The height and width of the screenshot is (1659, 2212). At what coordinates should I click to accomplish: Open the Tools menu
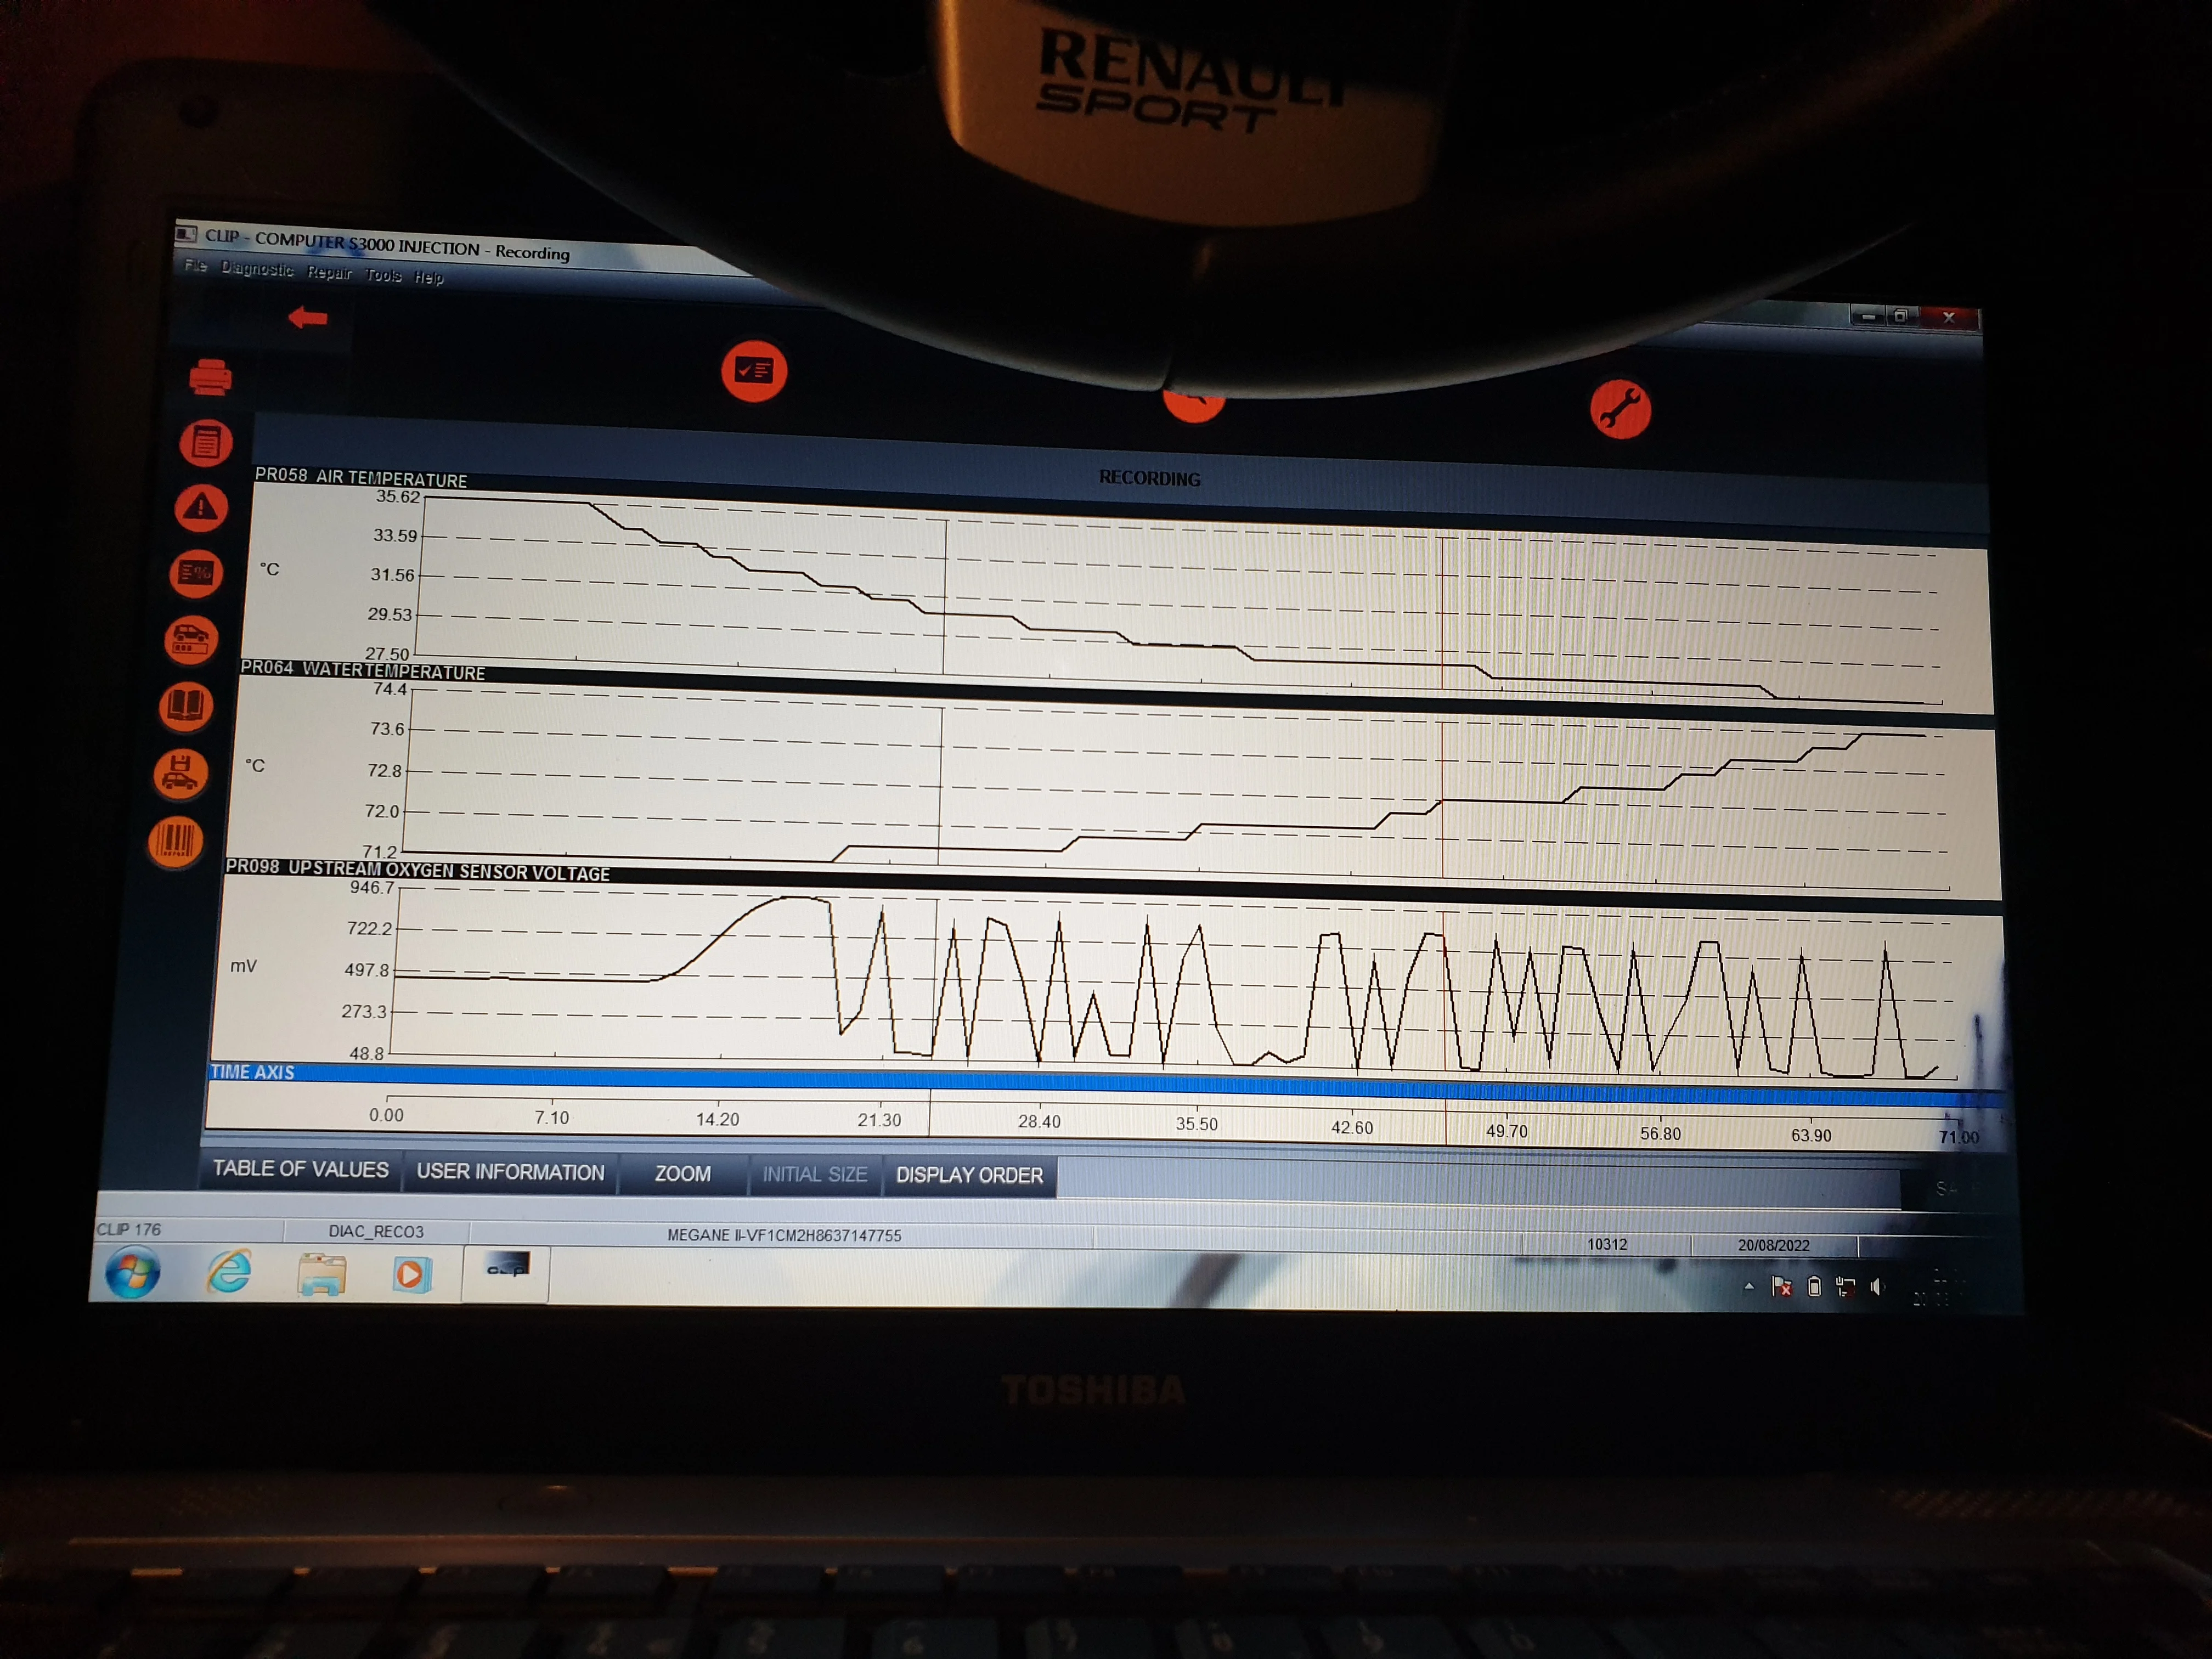pyautogui.click(x=383, y=275)
